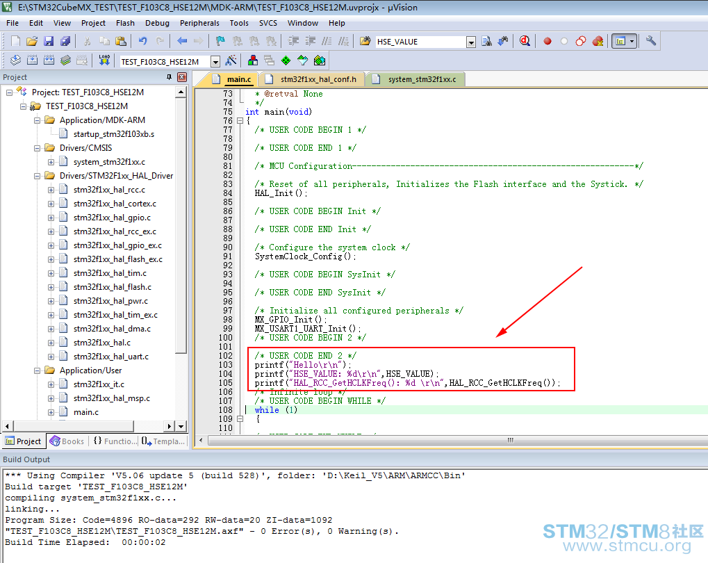This screenshot has height=563, width=708.
Task: Click the Find text document icon
Action: [486, 41]
